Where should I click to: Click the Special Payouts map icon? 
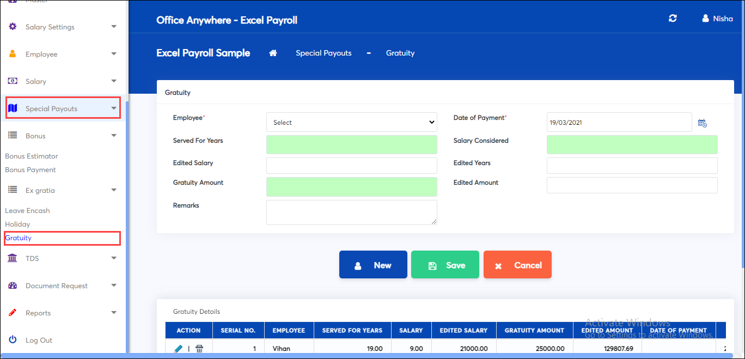(13, 108)
